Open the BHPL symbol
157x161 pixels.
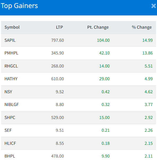click(x=10, y=156)
